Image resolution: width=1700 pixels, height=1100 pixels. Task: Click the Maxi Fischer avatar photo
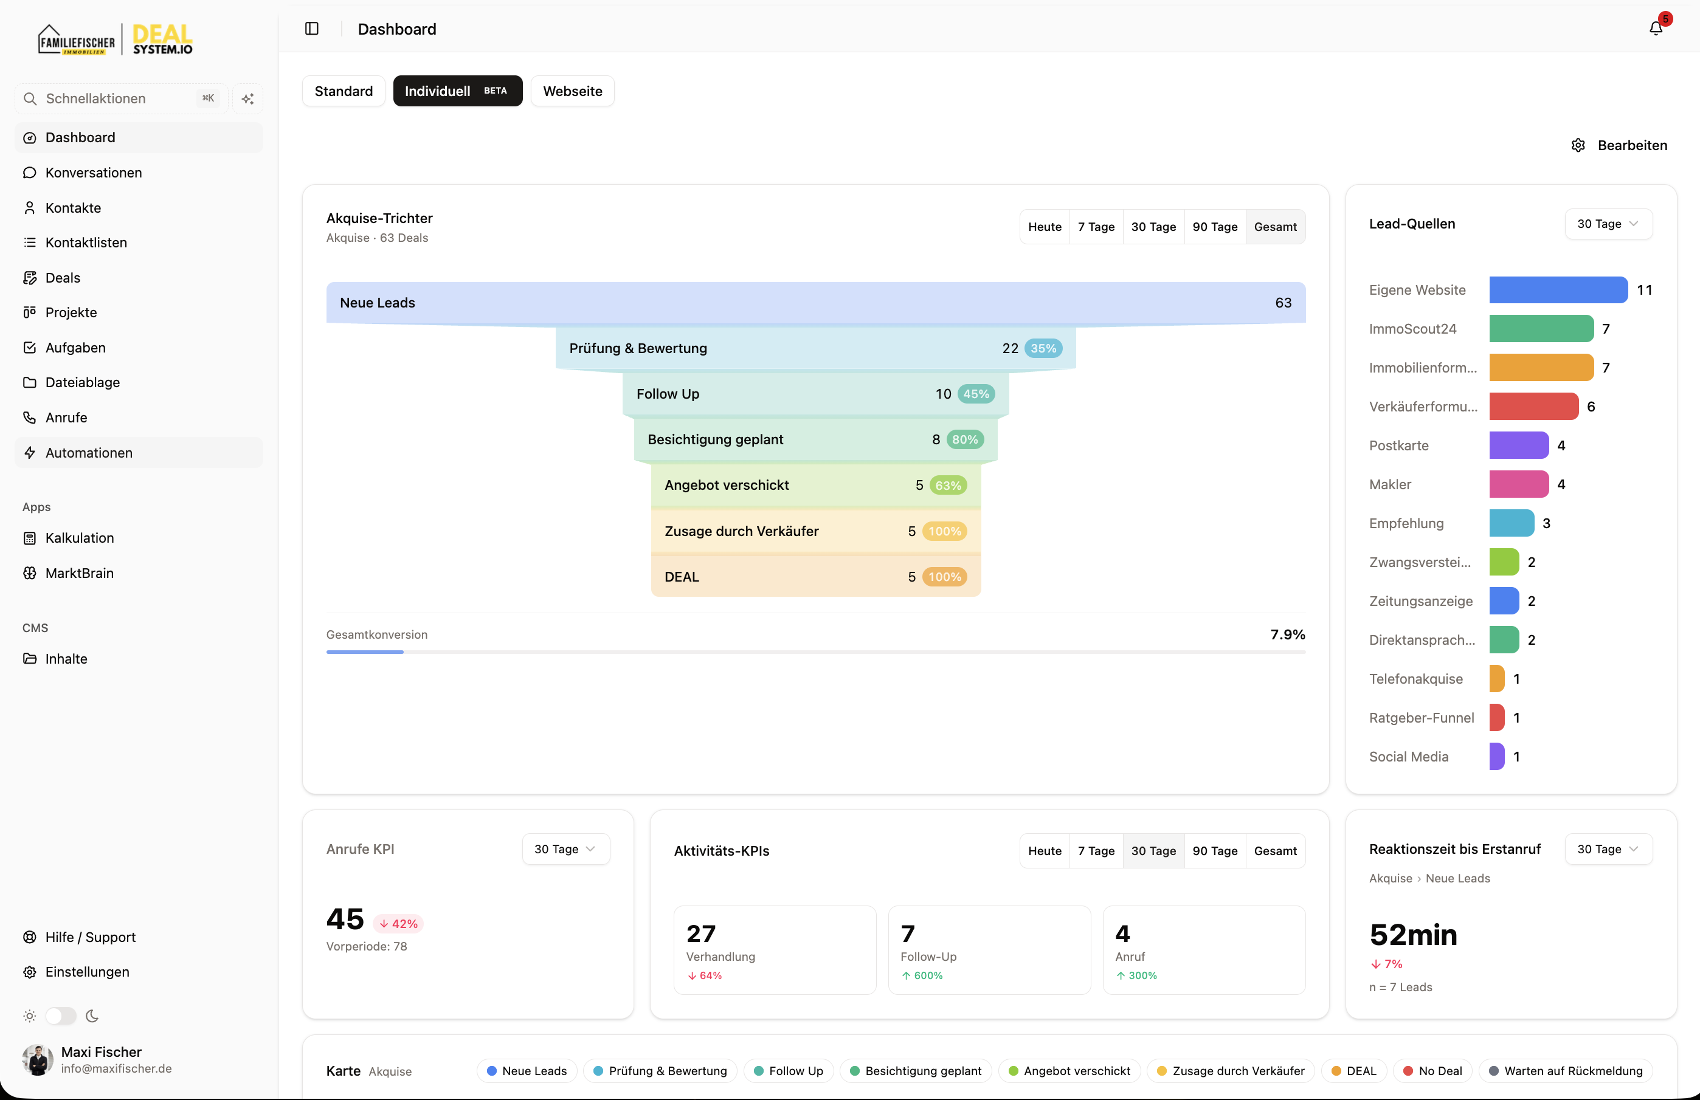coord(38,1060)
